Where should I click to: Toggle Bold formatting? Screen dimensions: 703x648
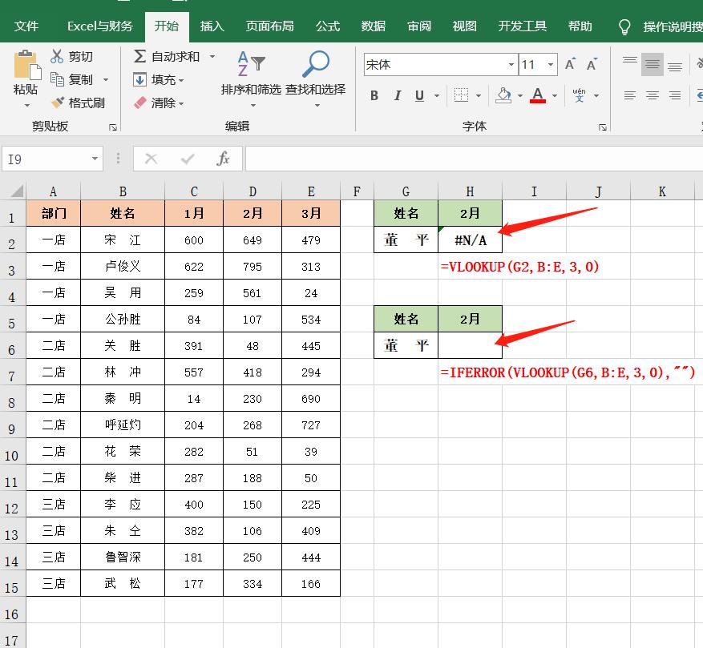click(x=374, y=96)
